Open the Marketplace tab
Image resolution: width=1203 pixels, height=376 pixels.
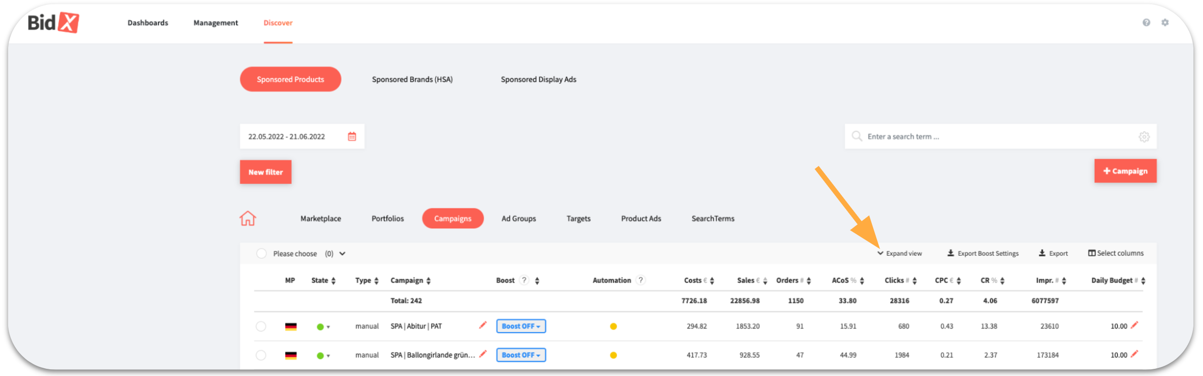point(321,218)
